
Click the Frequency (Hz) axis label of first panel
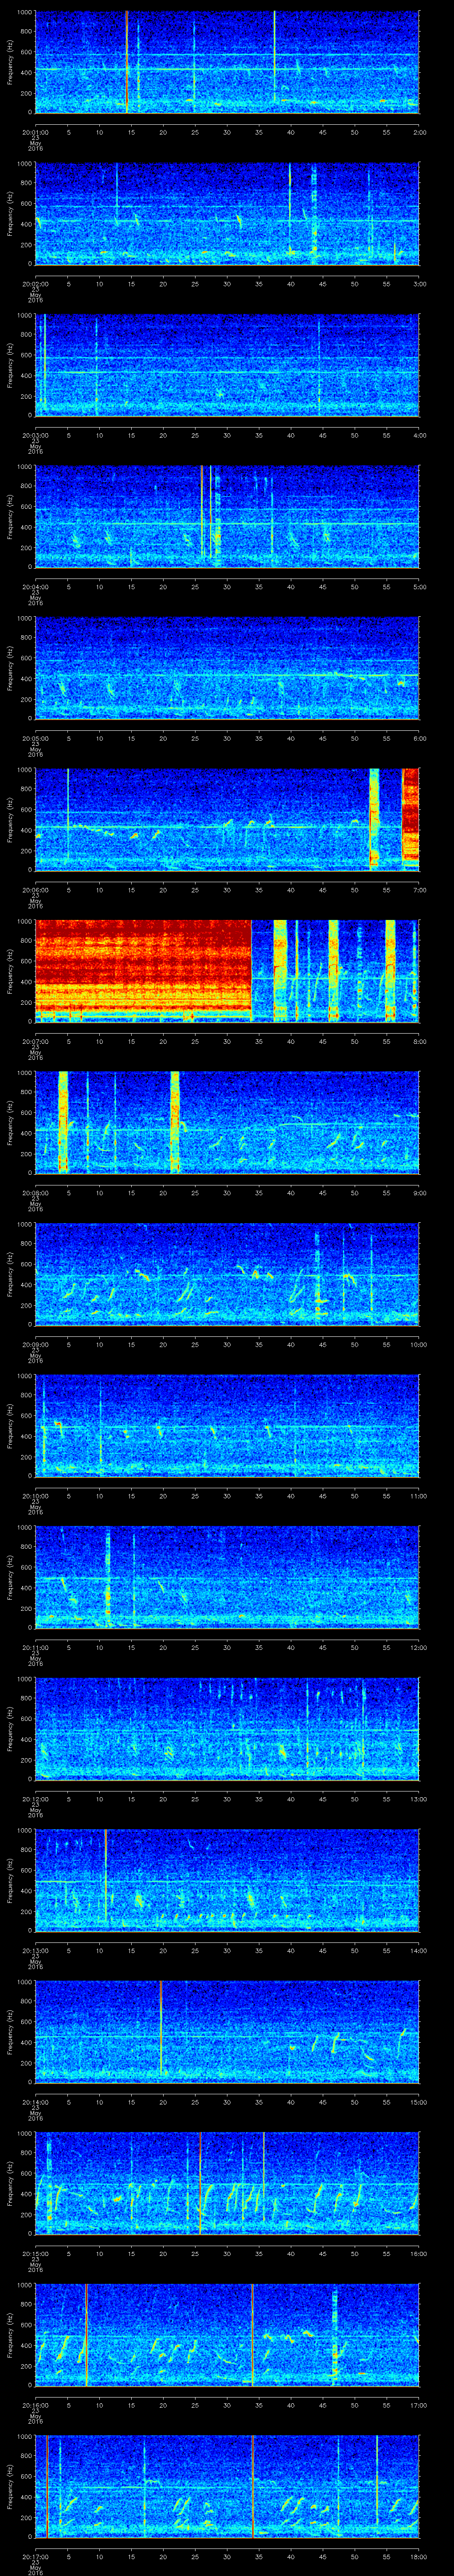[x=10, y=62]
